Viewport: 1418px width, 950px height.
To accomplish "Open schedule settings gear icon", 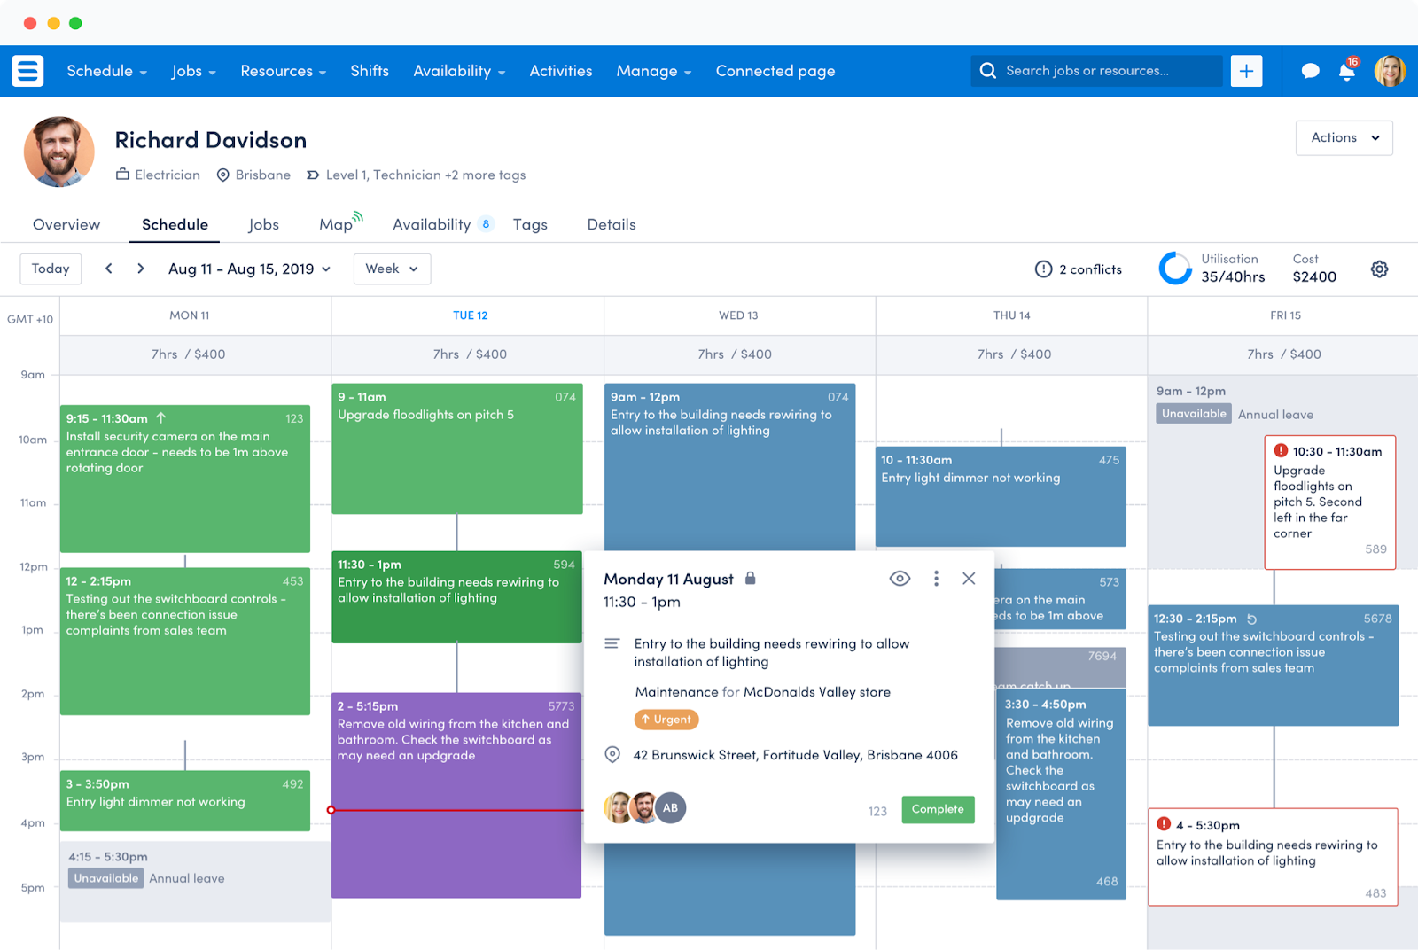I will coord(1380,269).
